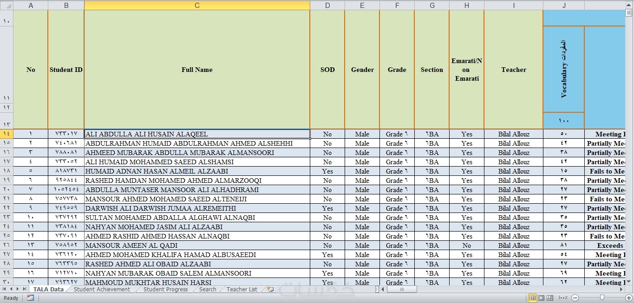This screenshot has height=303, width=634.
Task: Jump to first sheet navigation arrow
Action: click(x=4, y=289)
